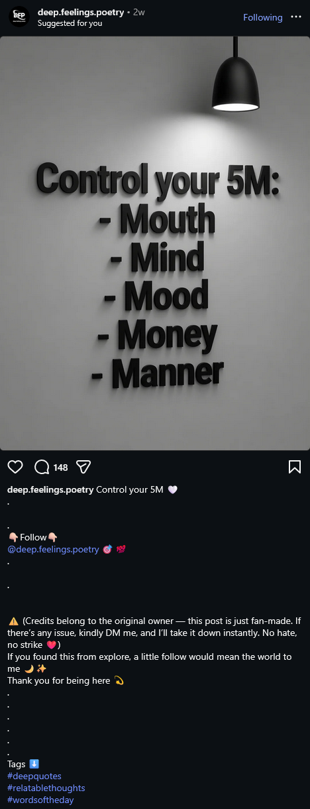View the Control your 5M quote image

pos(155,243)
